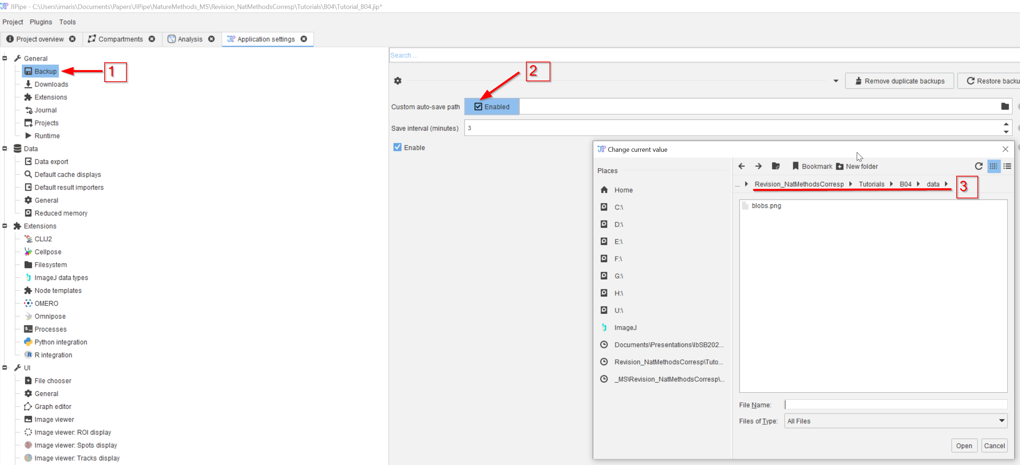Click the refresh icon in file dialog
The width and height of the screenshot is (1020, 465).
pos(978,166)
